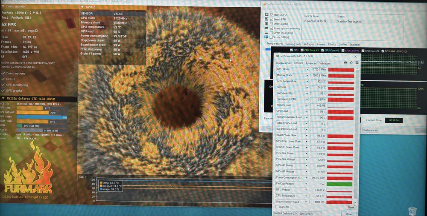The height and width of the screenshot is (216, 427).
Task: Open Memory Clock sensor dropdown arrow
Action: [x=307, y=75]
